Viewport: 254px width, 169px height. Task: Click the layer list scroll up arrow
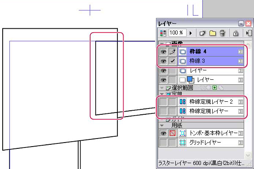coord(248,44)
